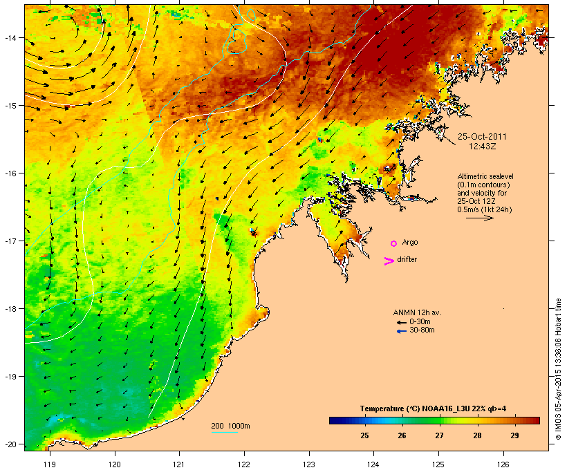The height and width of the screenshot is (470, 567).
Task: Click the latitude axis label -19
Action: pos(10,377)
